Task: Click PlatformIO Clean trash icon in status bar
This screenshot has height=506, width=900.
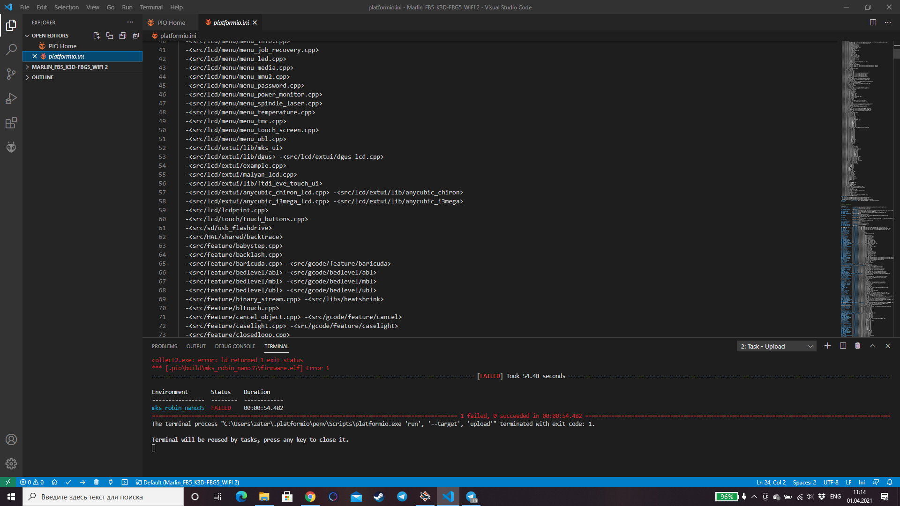Action: [97, 482]
